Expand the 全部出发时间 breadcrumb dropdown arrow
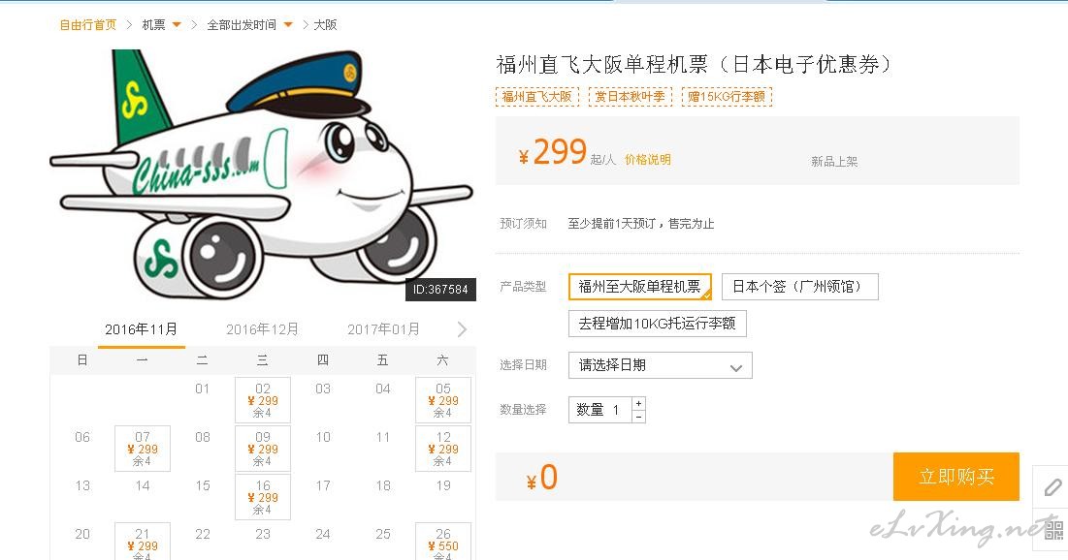 (x=288, y=25)
